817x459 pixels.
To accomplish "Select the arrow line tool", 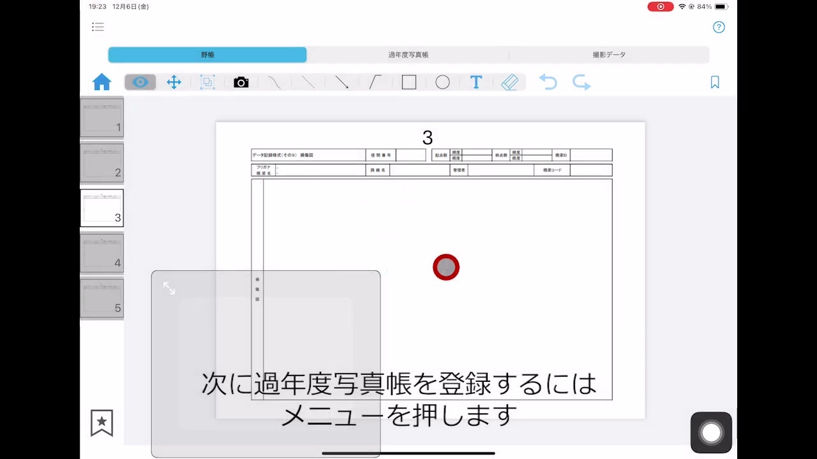I will 341,82.
